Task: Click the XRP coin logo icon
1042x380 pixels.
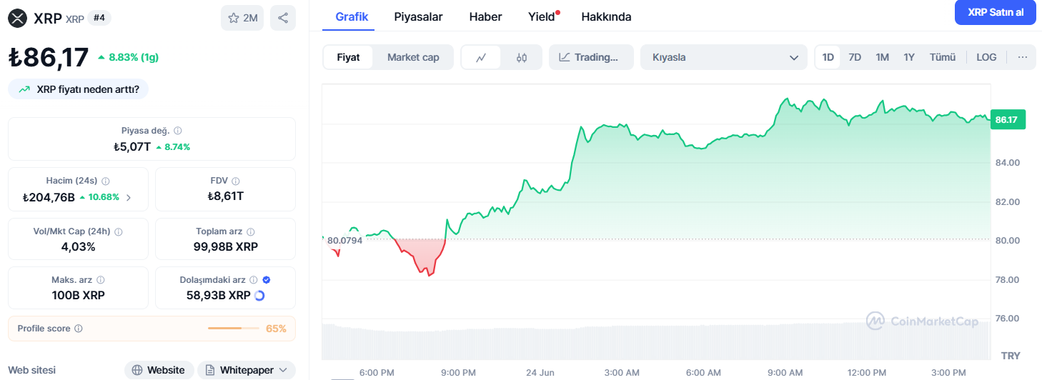Action: coord(18,18)
